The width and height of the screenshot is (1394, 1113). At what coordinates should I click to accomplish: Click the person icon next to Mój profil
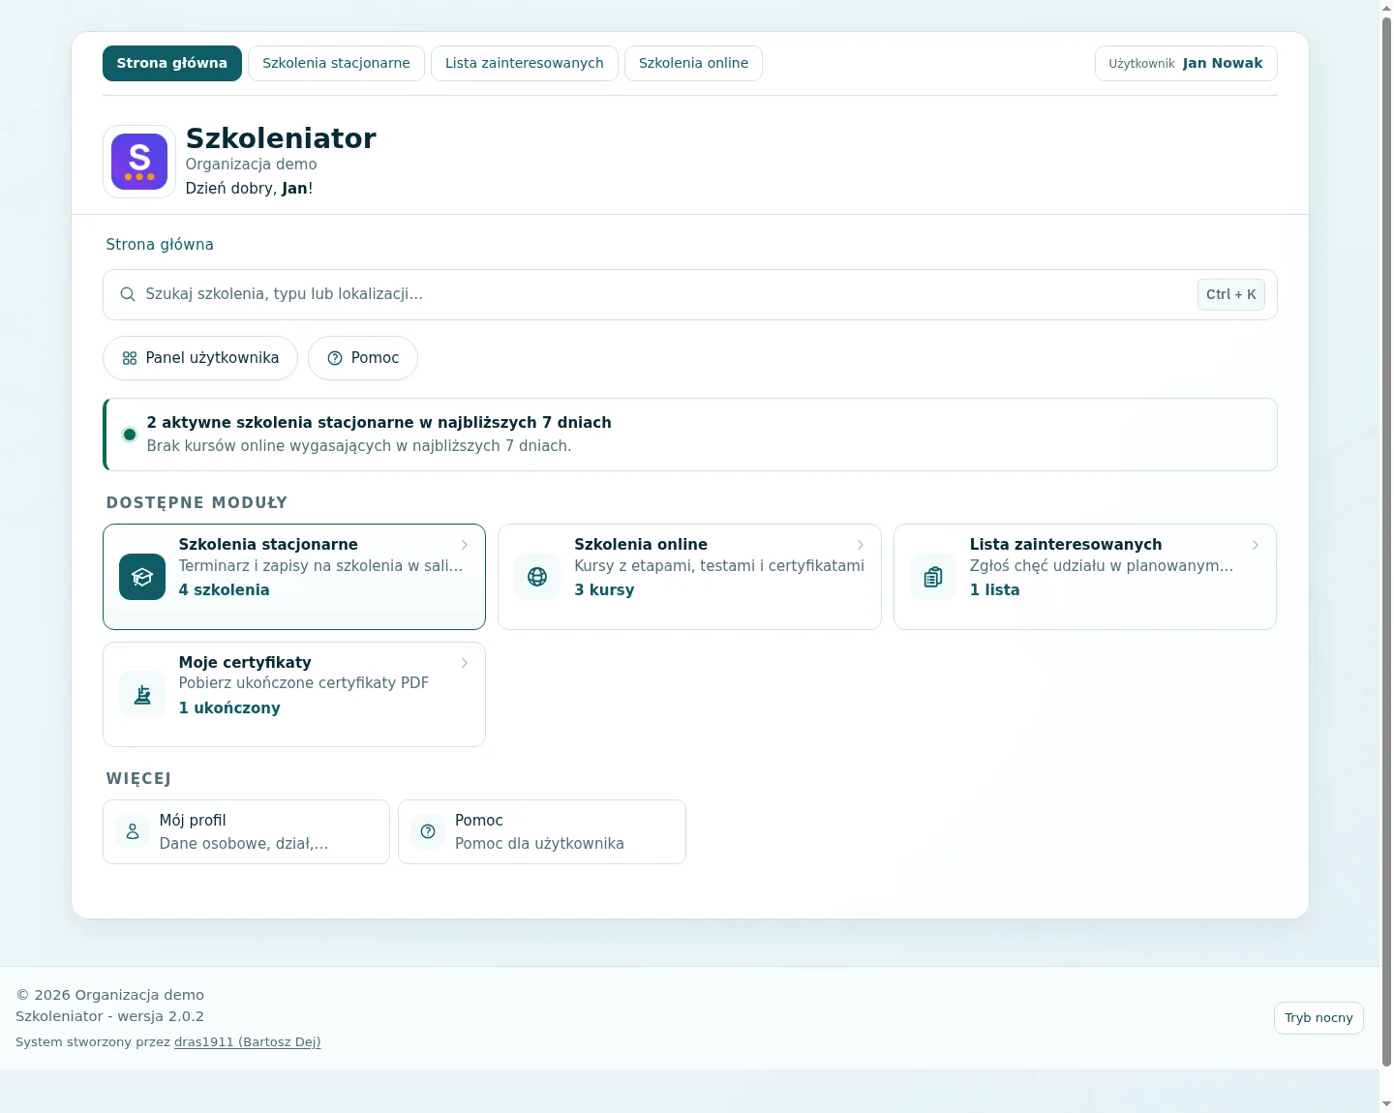[133, 831]
